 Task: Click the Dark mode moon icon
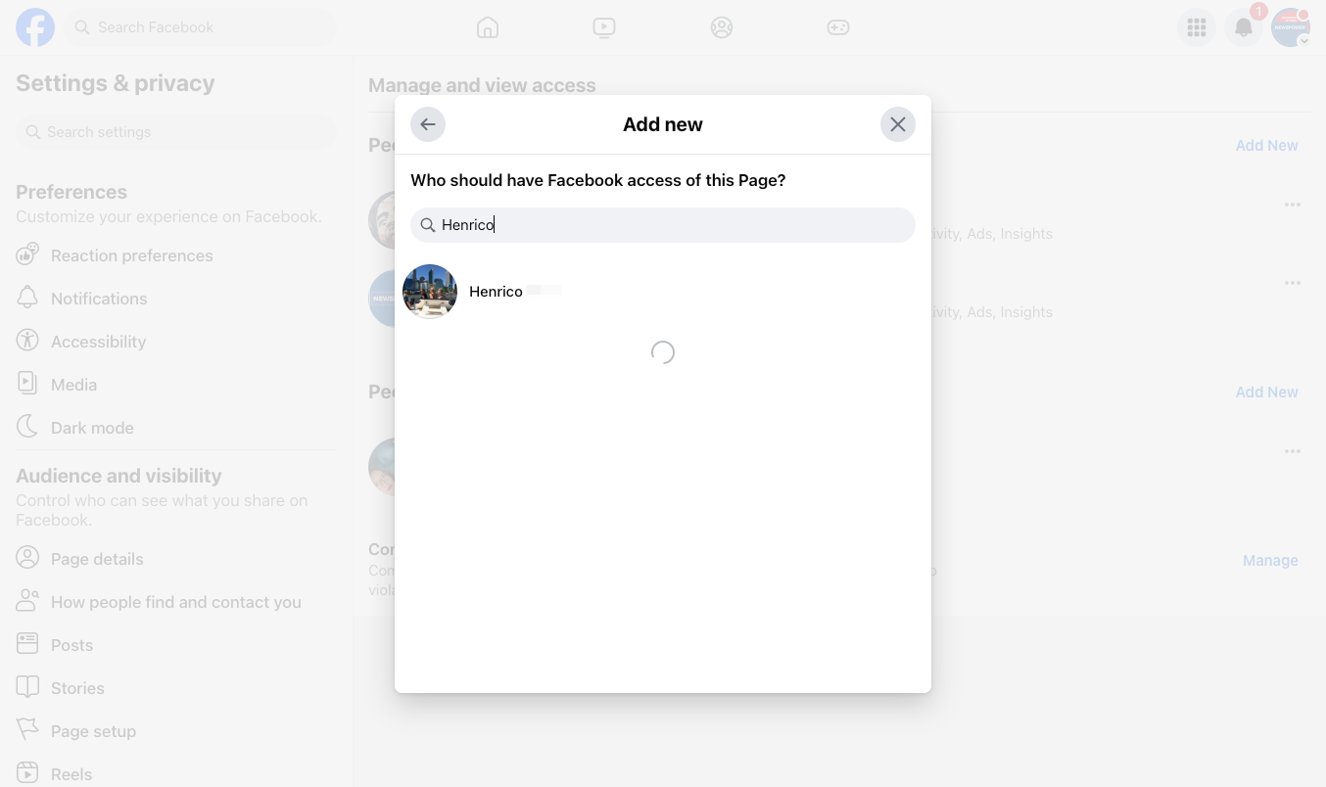pos(27,426)
